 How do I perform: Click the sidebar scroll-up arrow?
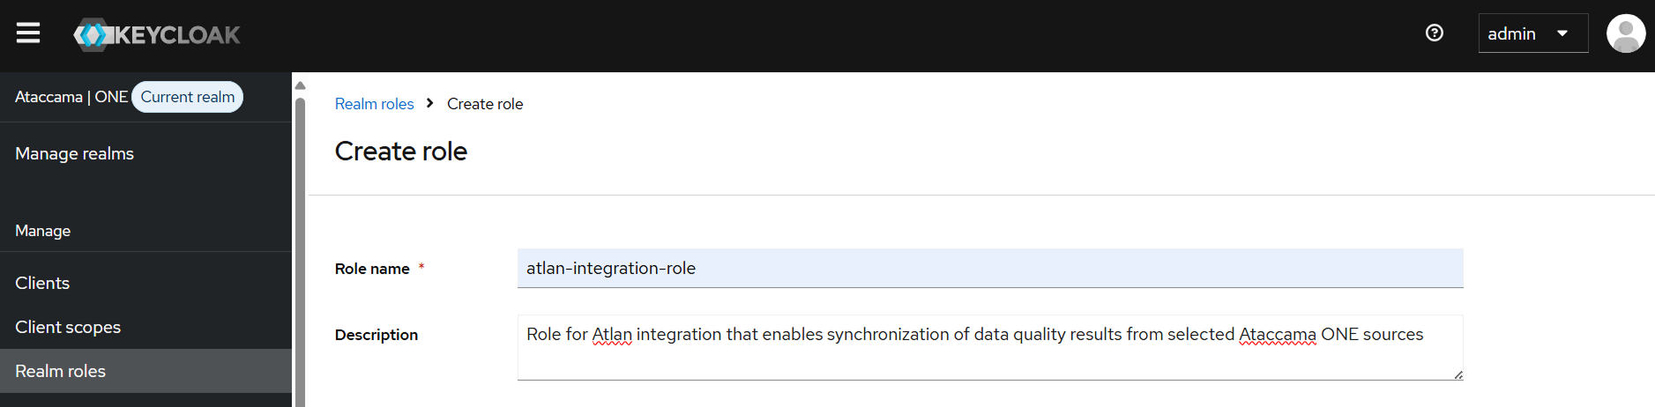point(300,85)
